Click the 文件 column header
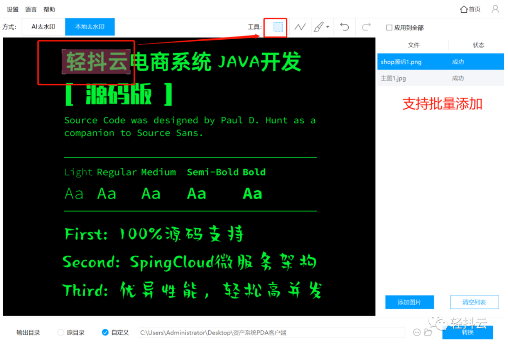 (413, 45)
